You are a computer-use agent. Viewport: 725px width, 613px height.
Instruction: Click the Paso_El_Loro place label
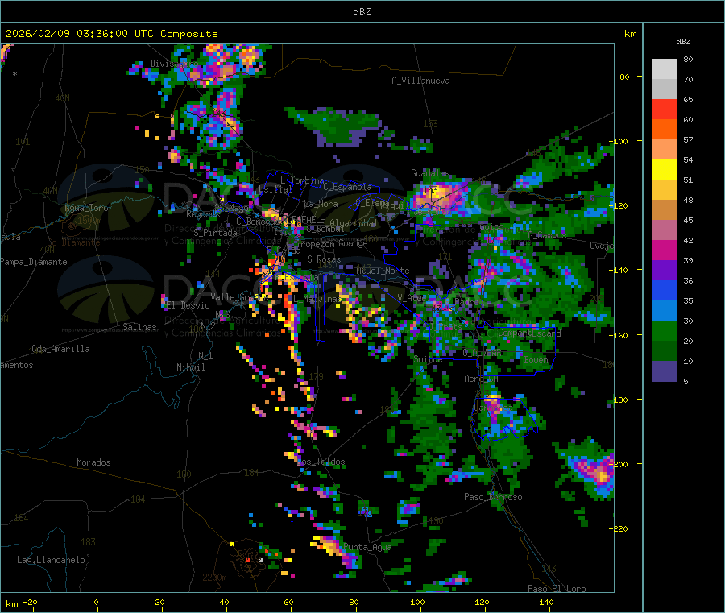pos(557,589)
